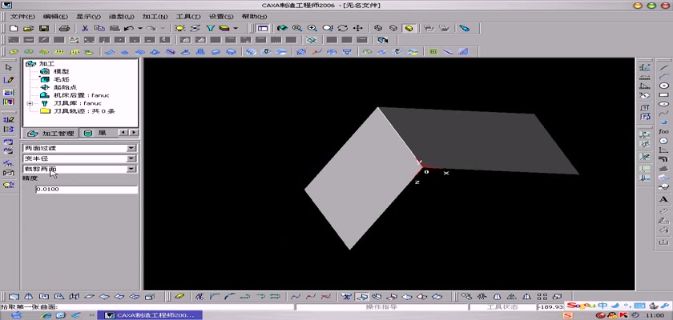Click the line drawing tool on right toolbar
This screenshot has height=320, width=673.
pyautogui.click(x=663, y=68)
